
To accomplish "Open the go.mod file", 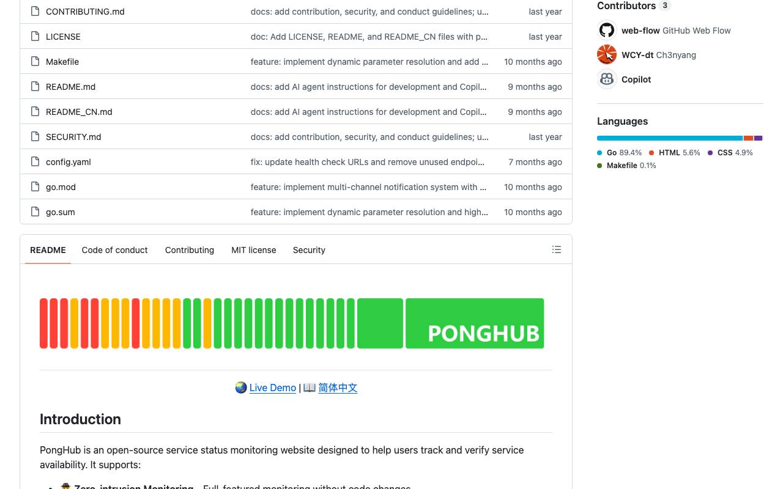I will (61, 187).
